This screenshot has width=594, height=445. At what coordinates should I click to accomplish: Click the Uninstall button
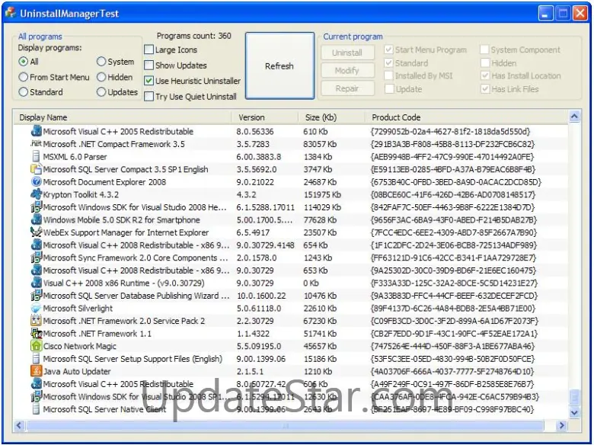point(347,53)
